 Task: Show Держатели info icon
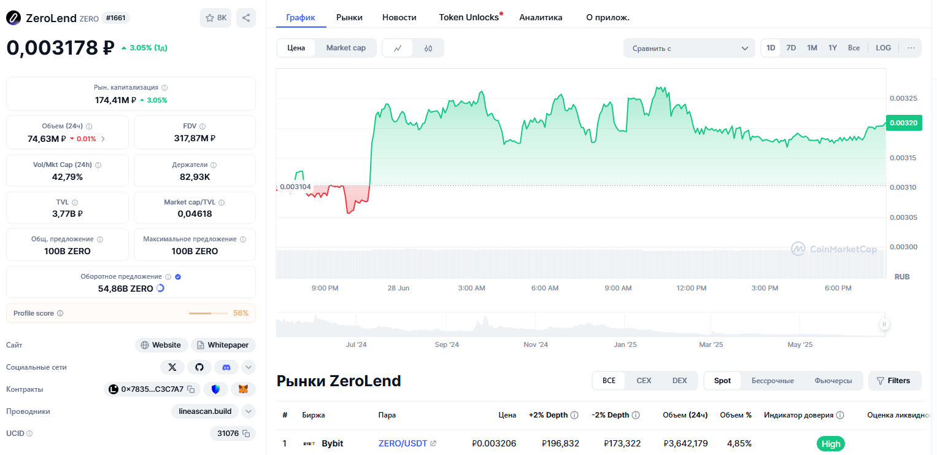click(214, 165)
